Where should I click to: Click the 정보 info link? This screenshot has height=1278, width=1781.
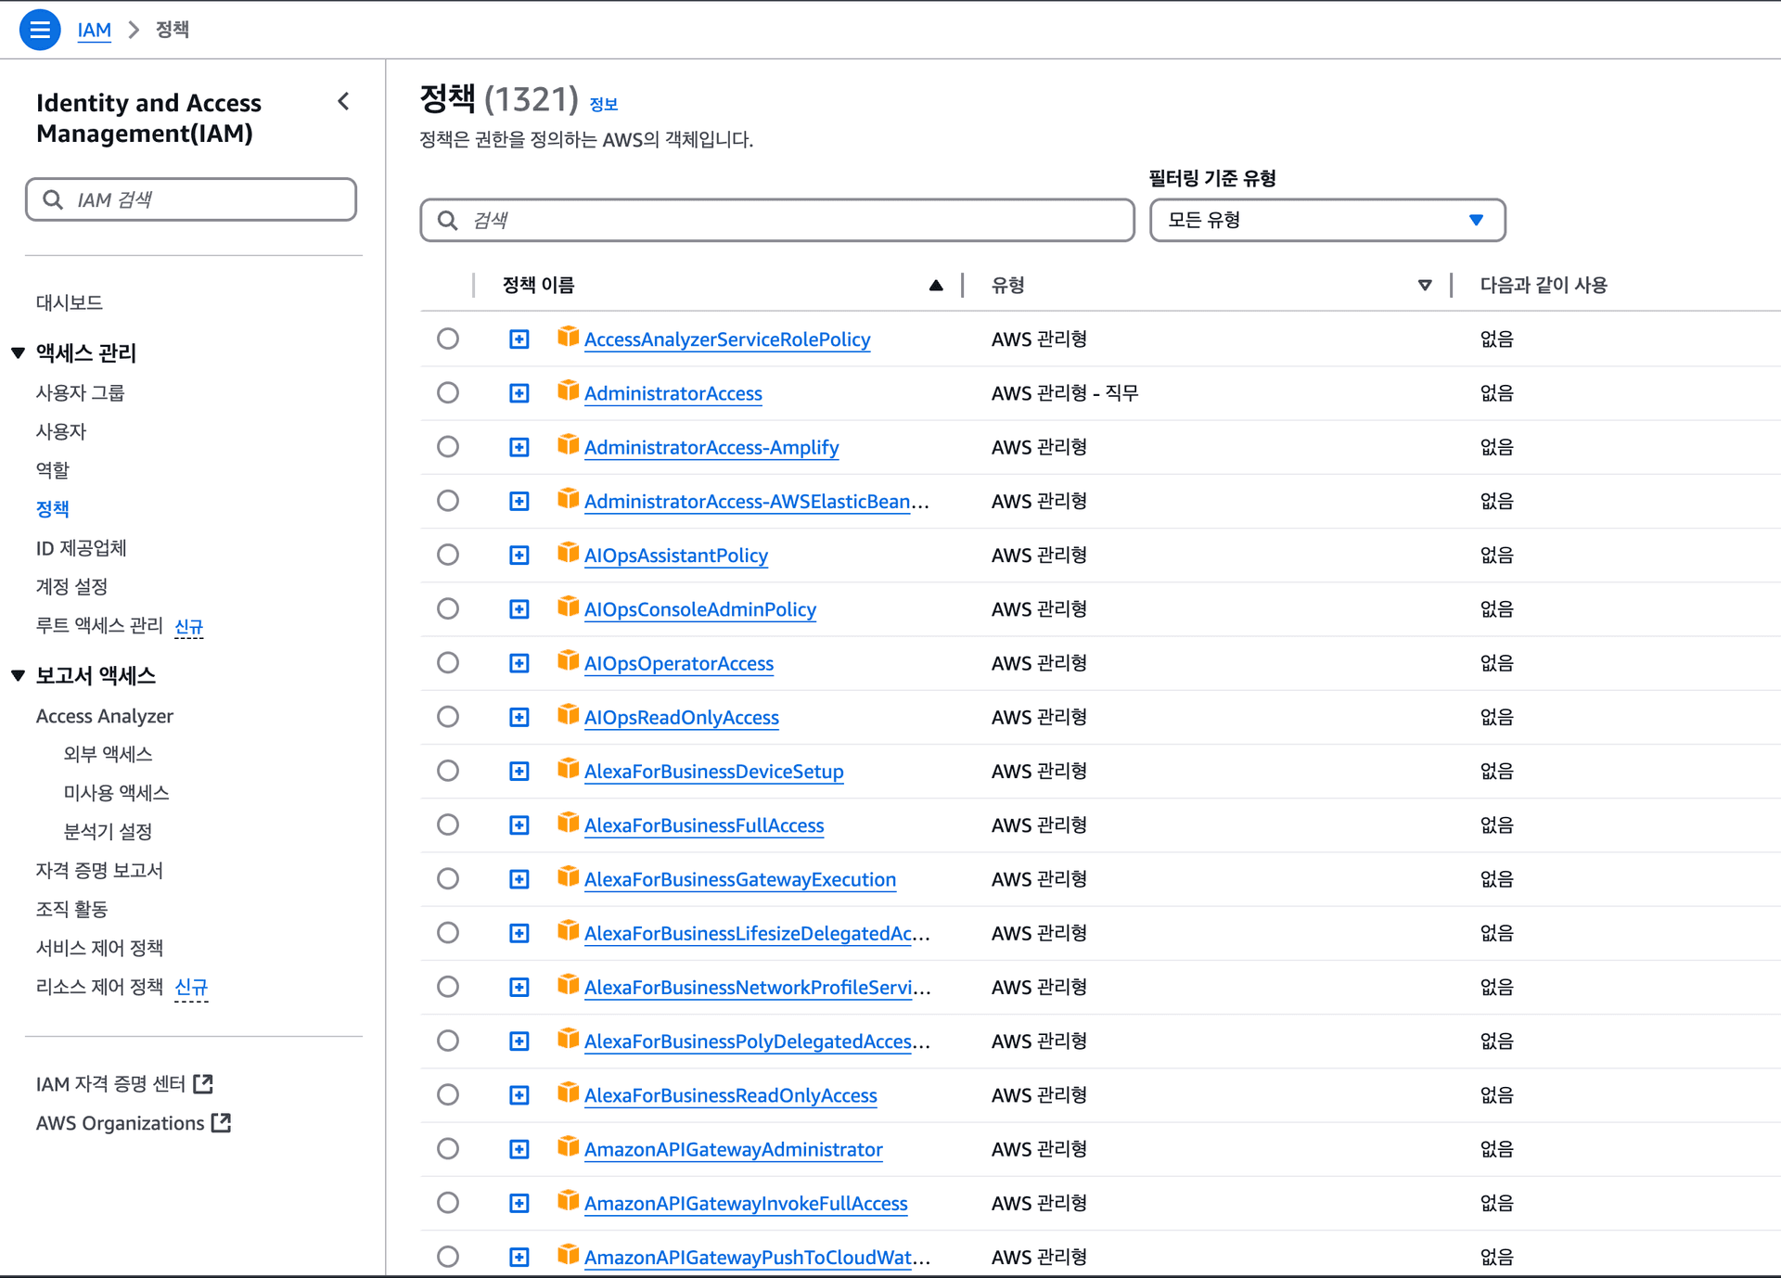point(604,104)
